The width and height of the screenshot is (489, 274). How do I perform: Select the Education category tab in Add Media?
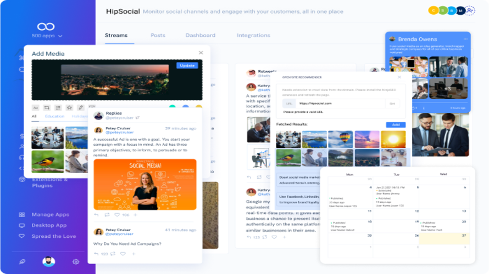[x=54, y=116]
